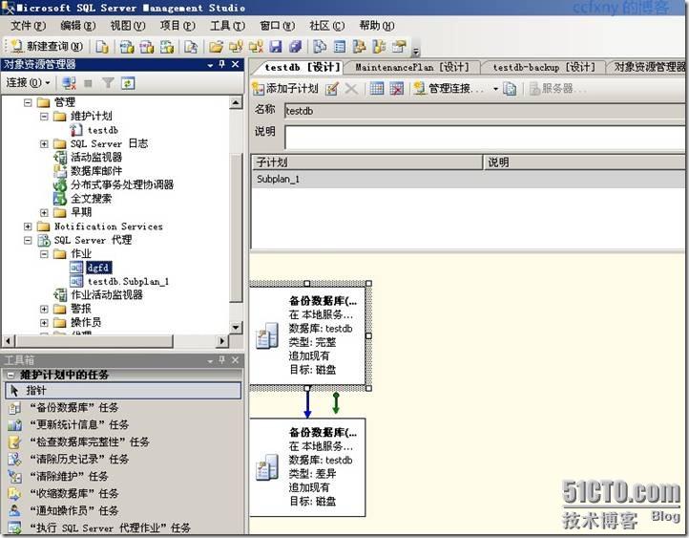Click the refresh icon in Object Explorer toolbar
The width and height of the screenshot is (689, 538).
pos(128,83)
